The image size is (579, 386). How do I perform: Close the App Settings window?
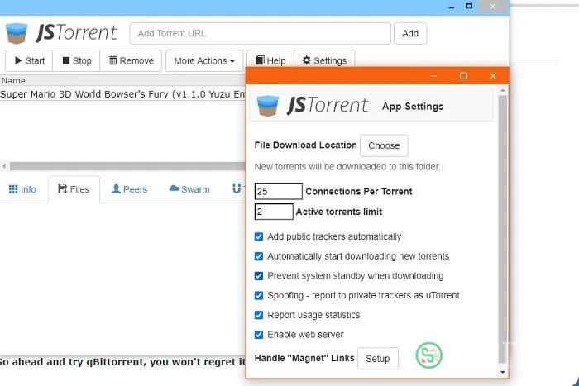tap(493, 76)
